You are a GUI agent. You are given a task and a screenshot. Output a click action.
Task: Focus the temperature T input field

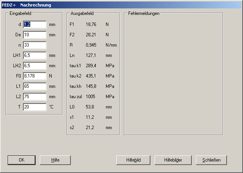click(34, 107)
